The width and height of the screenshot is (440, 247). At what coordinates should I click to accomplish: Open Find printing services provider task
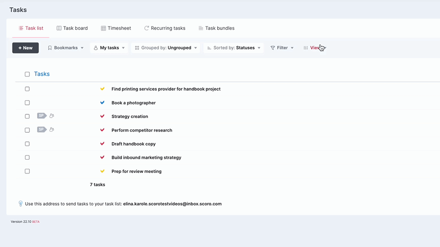tap(166, 89)
